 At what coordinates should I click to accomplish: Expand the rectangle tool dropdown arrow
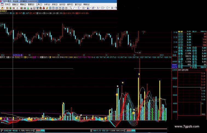tap(105, 8)
